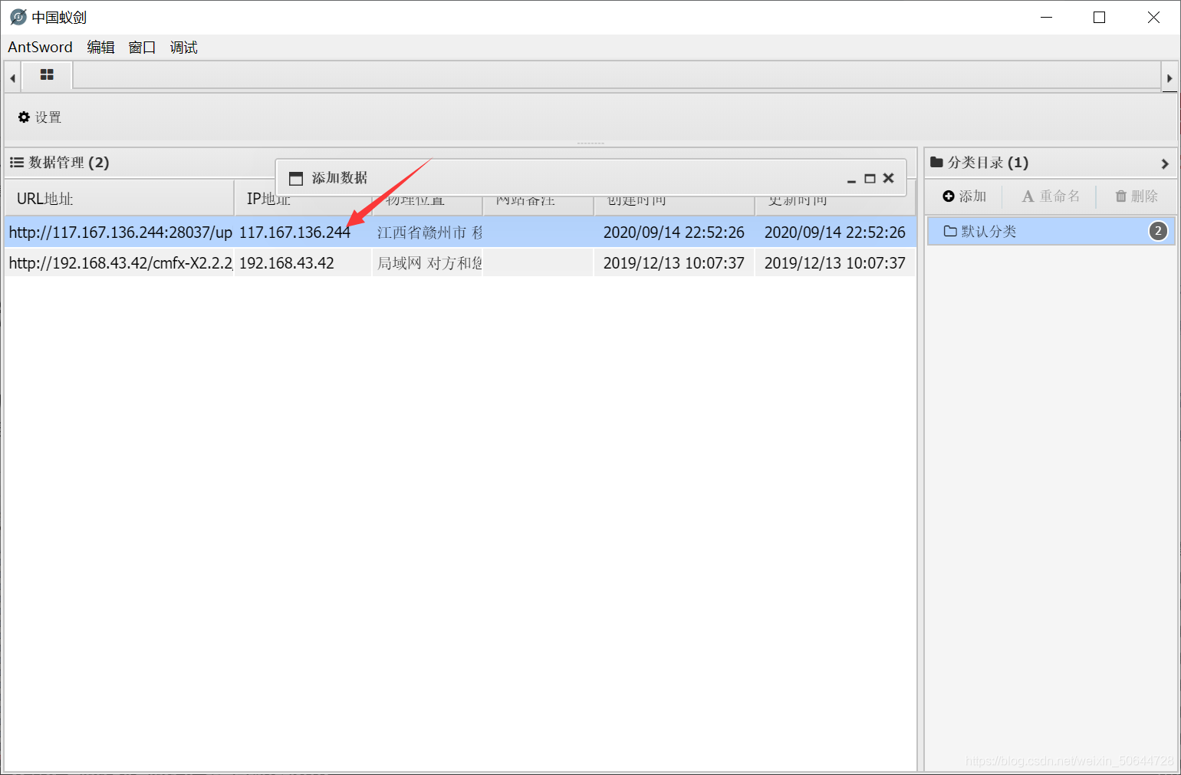Viewport: 1181px width, 775px height.
Task: Select the 默认分类 folder
Action: (x=1051, y=231)
